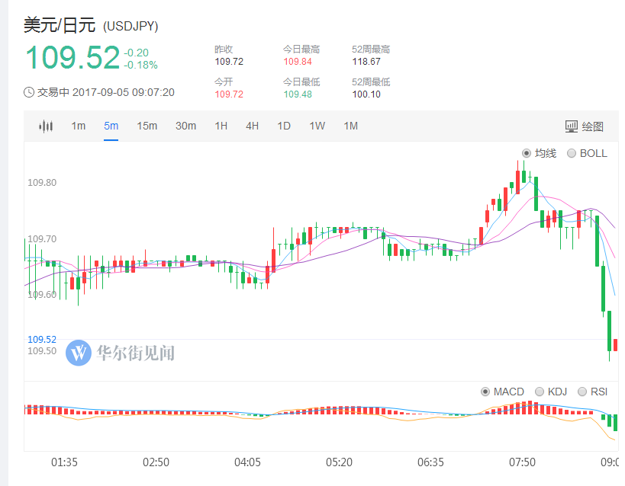
Task: Choose the 15m chart interval
Action: click(147, 126)
